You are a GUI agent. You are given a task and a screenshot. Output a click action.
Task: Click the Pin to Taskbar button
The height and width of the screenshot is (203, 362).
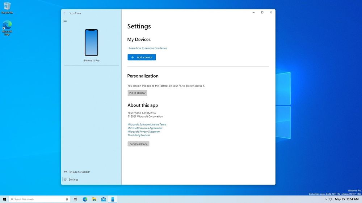coord(137,93)
